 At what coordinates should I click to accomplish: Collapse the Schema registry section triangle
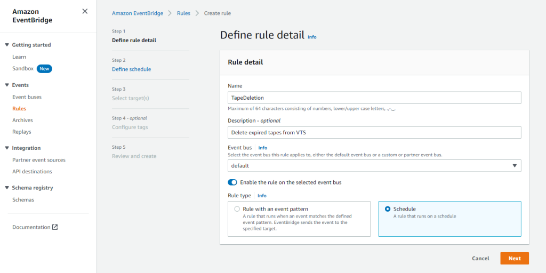pos(7,188)
